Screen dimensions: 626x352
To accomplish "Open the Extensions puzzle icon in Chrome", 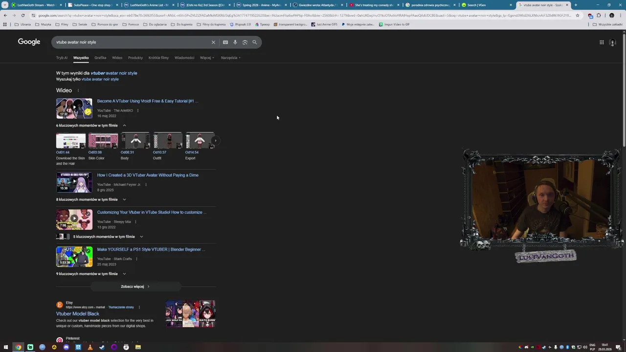I will coord(599,15).
